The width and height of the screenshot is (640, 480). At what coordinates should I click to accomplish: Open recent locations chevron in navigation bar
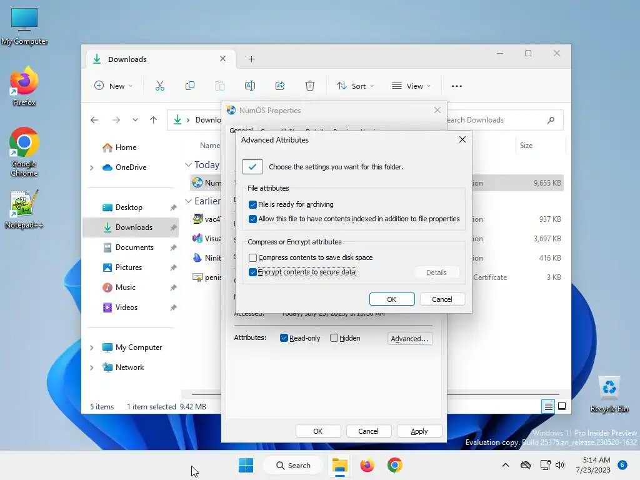coord(135,120)
